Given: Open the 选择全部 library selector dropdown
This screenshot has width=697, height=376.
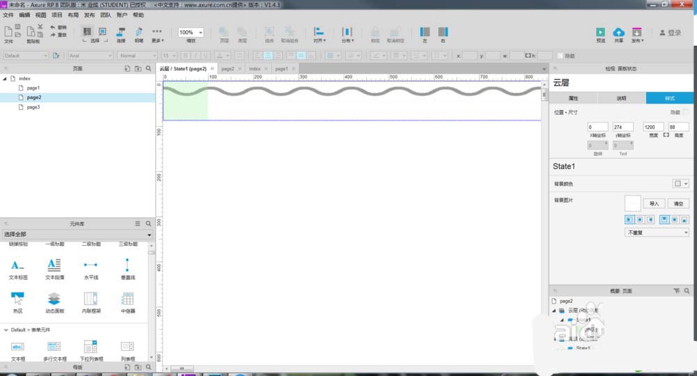Looking at the screenshot, I should [x=77, y=235].
